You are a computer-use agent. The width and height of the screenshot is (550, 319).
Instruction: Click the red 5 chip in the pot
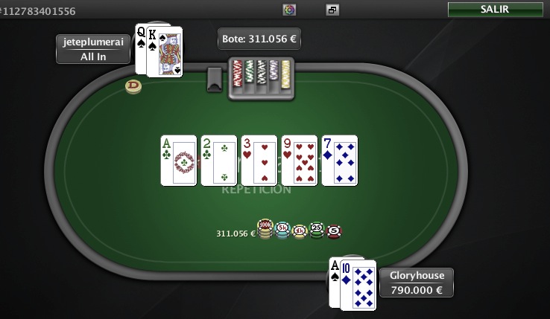(334, 232)
